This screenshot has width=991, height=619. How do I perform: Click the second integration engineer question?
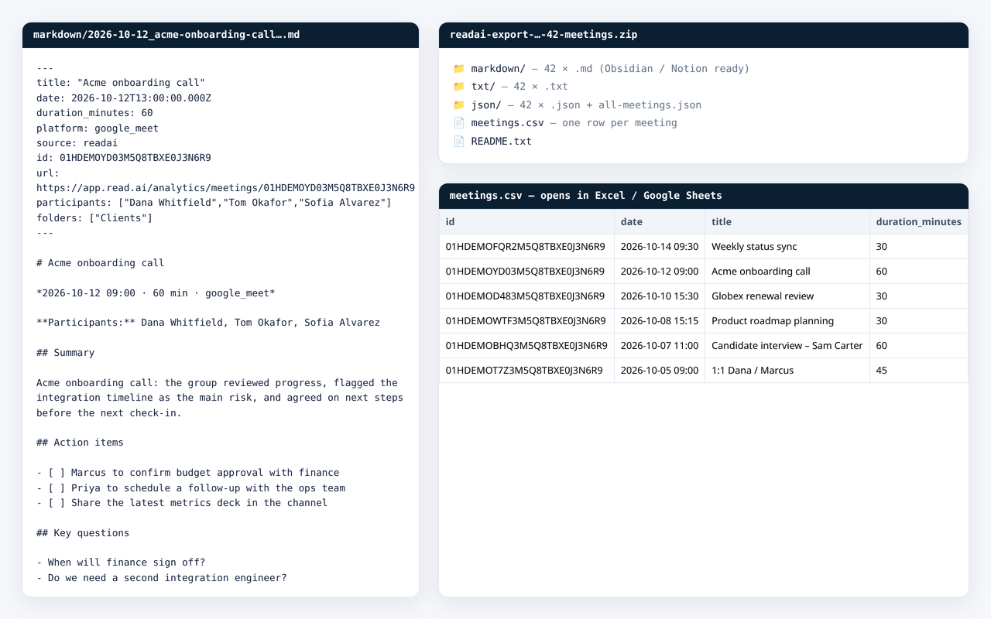(x=162, y=578)
